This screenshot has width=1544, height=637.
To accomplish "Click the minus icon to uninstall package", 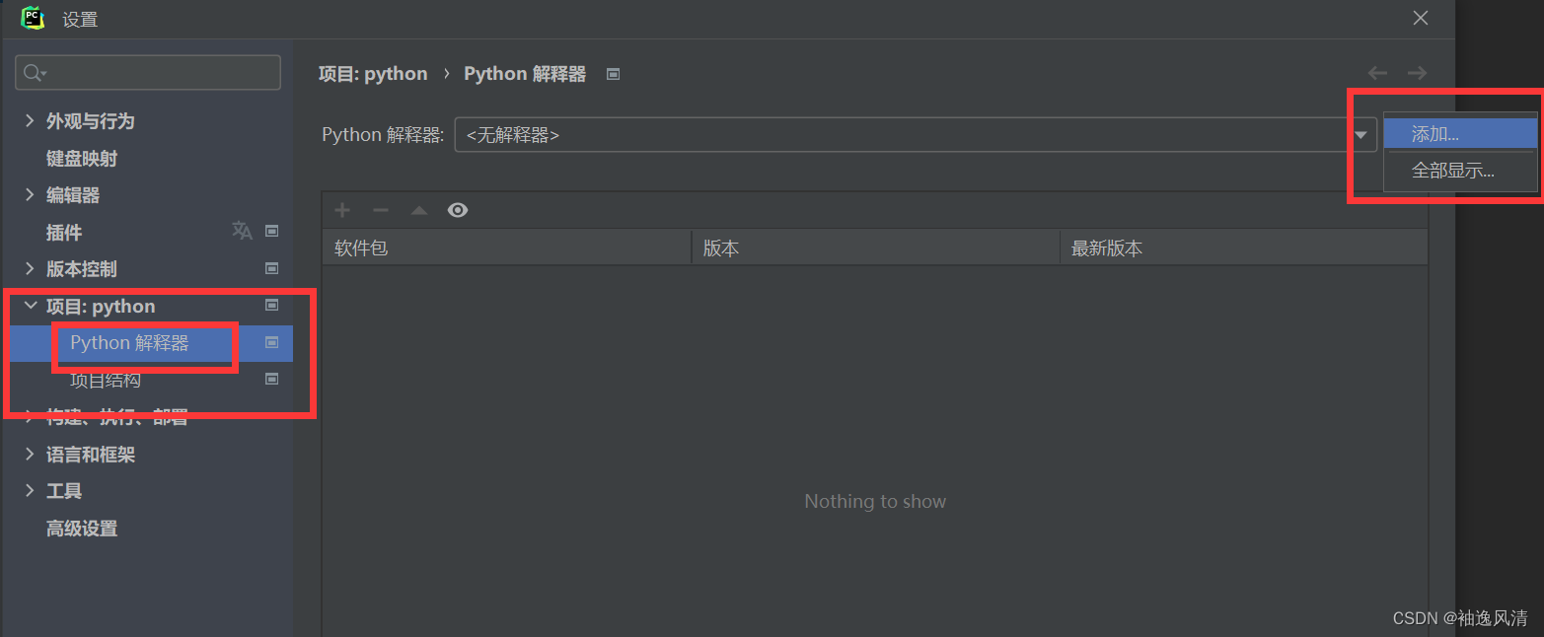I will click(381, 210).
